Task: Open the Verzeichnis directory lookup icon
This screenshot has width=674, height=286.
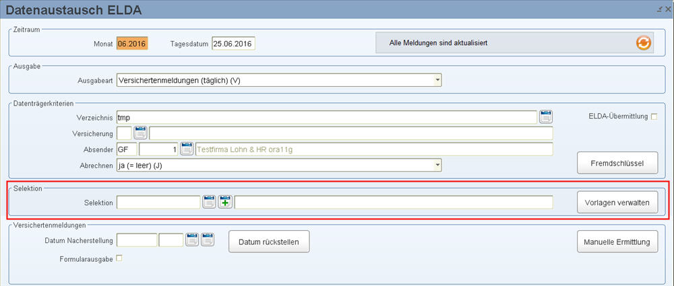Action: pyautogui.click(x=545, y=117)
